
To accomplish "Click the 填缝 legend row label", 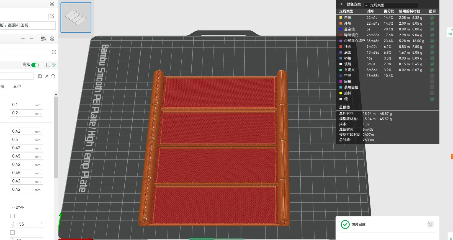I will [x=348, y=64].
